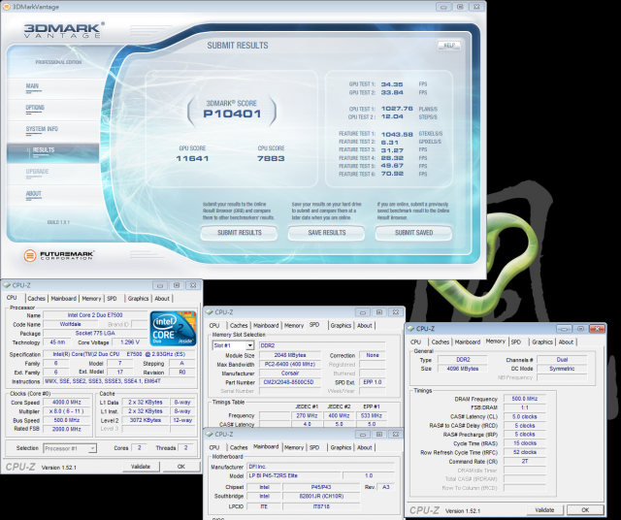Click the SAVE RESULTS button
The width and height of the screenshot is (621, 520).
point(326,233)
